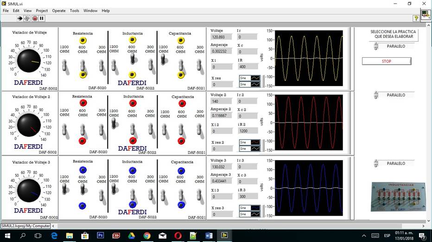Click the yellow top terminal of Inductancia row one

tap(133, 41)
